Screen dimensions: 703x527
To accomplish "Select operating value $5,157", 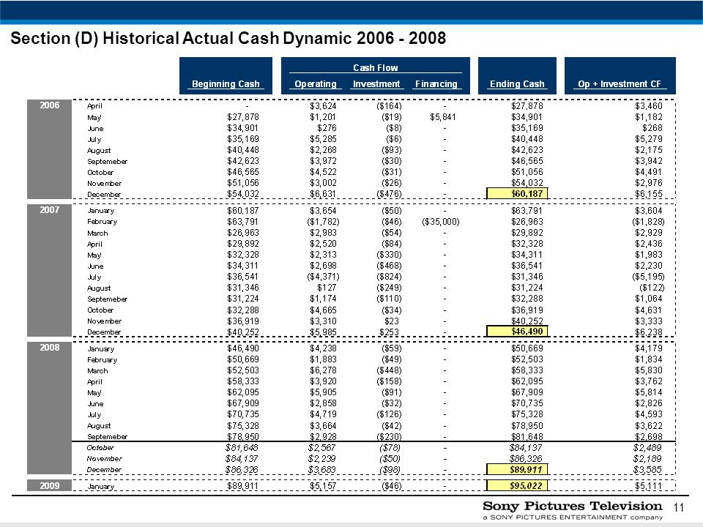I will 323,486.
